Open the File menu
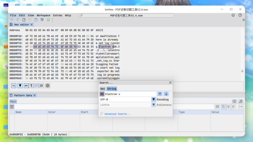Screen dimensions: 253x142 [13, 15]
